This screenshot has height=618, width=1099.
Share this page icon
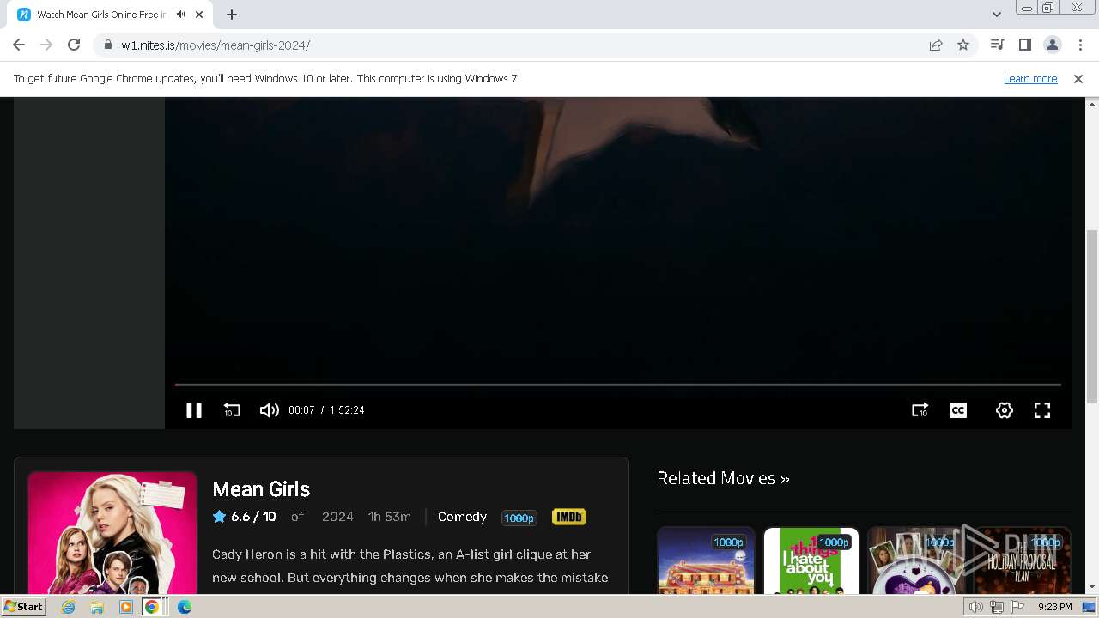pos(936,45)
